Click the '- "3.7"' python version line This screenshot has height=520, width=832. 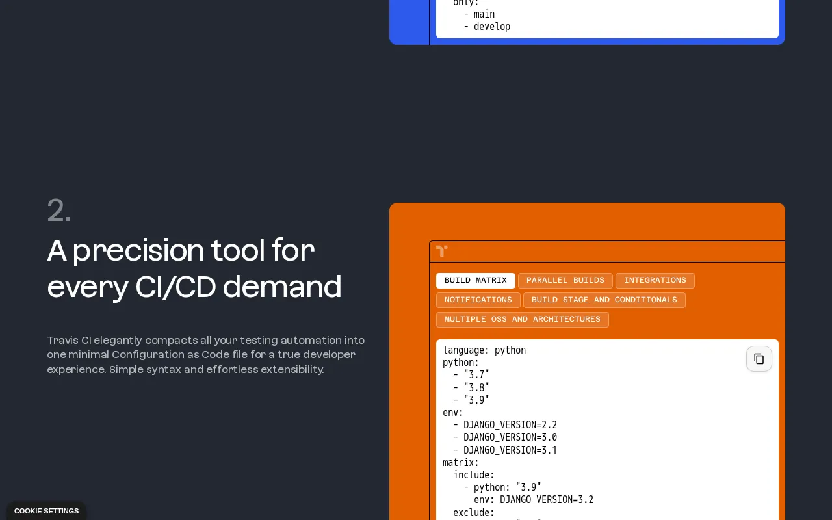[x=471, y=375]
